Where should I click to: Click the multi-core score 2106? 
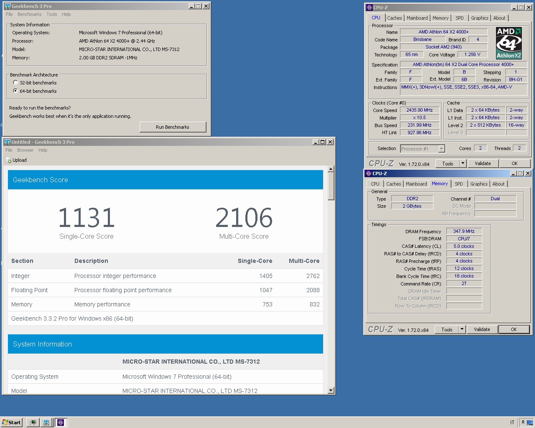click(244, 218)
